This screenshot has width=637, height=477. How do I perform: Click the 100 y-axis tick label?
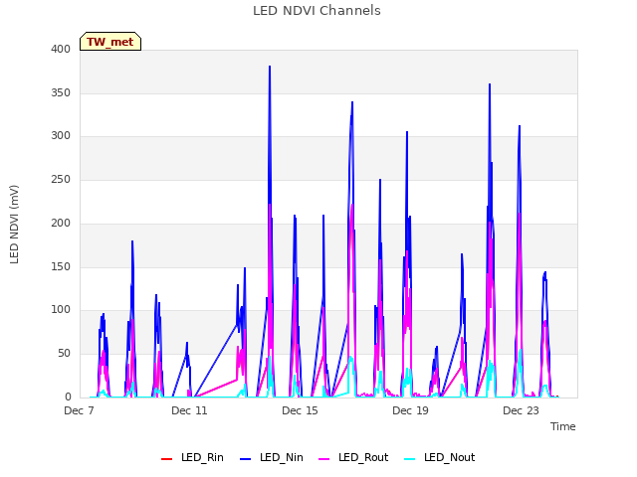point(61,310)
